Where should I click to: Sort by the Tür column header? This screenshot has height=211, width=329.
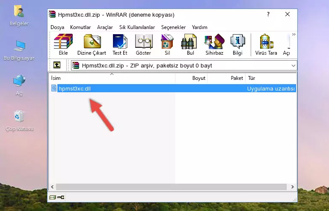pos(271,78)
